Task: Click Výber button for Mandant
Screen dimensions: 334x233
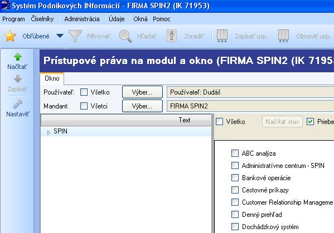Action: point(142,106)
